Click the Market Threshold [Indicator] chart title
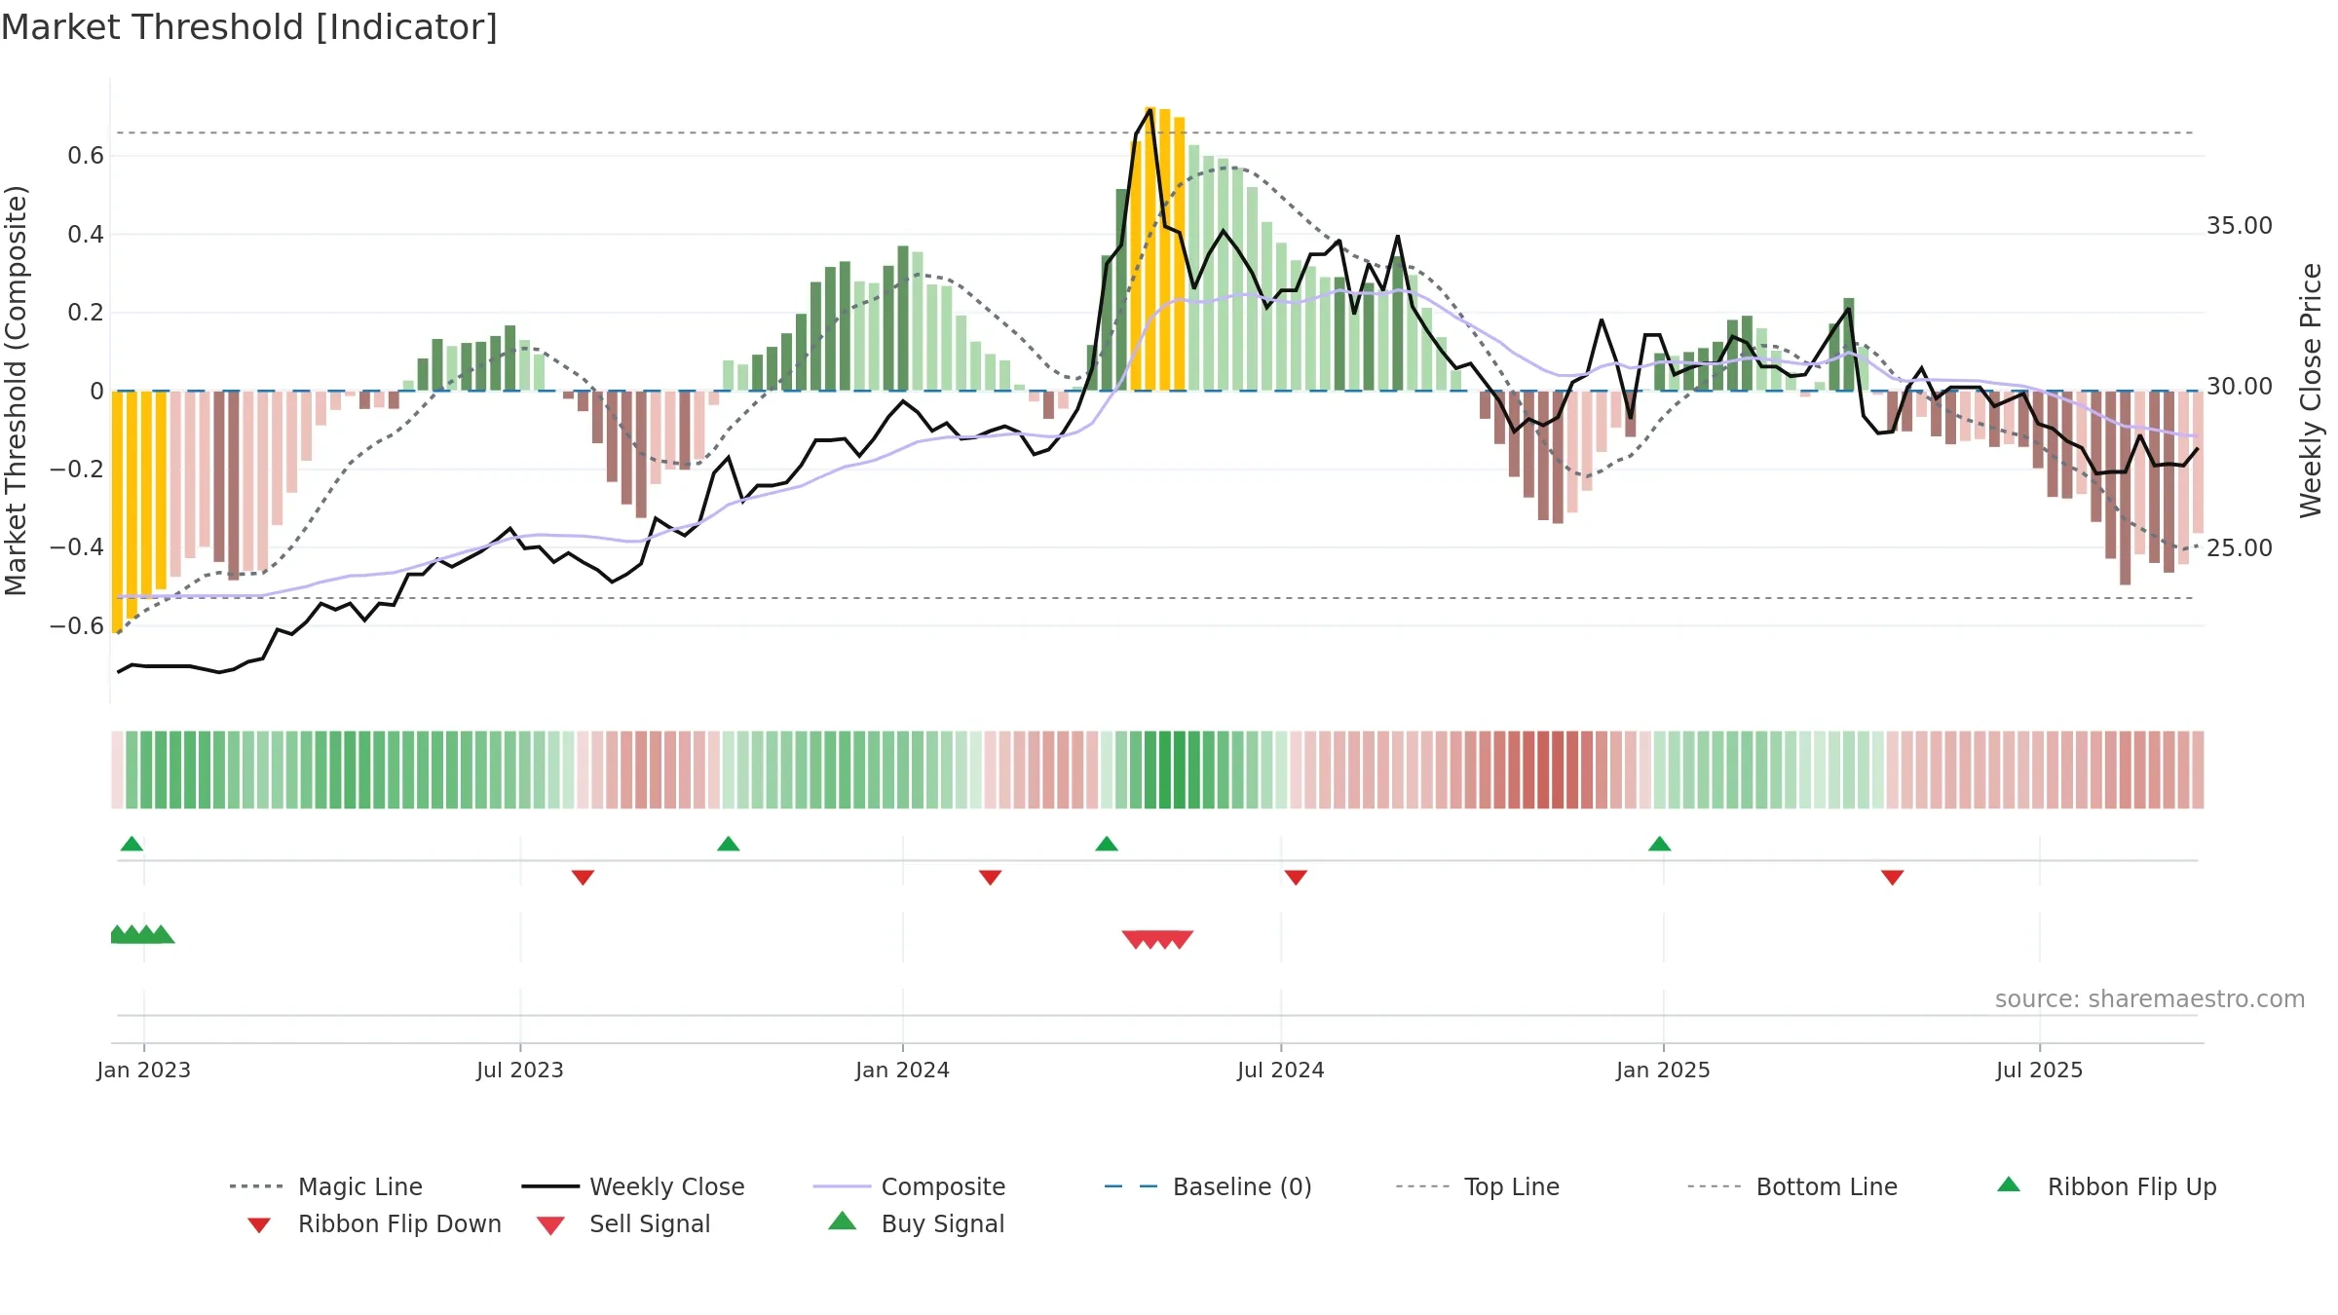 click(249, 27)
